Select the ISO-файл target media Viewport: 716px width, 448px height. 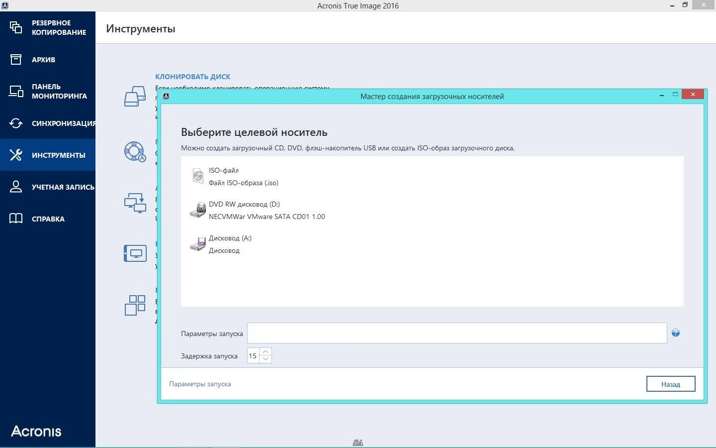(432, 176)
